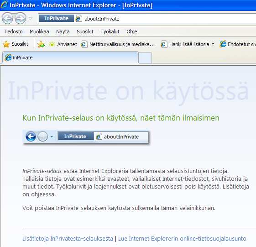Click the page icon beside about:InPrivate address
256x247 pixels.
(x=78, y=18)
